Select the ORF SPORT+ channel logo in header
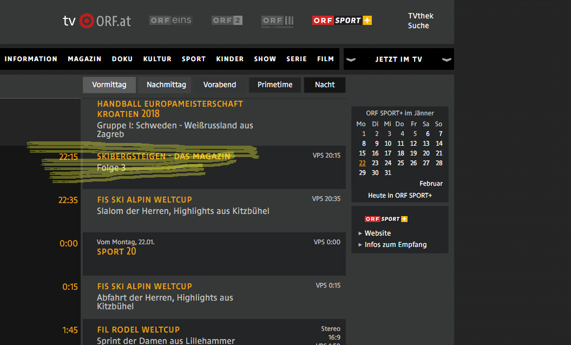This screenshot has width=571, height=345. click(x=342, y=21)
